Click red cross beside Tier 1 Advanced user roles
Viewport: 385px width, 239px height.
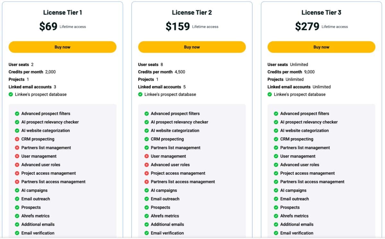pos(17,165)
